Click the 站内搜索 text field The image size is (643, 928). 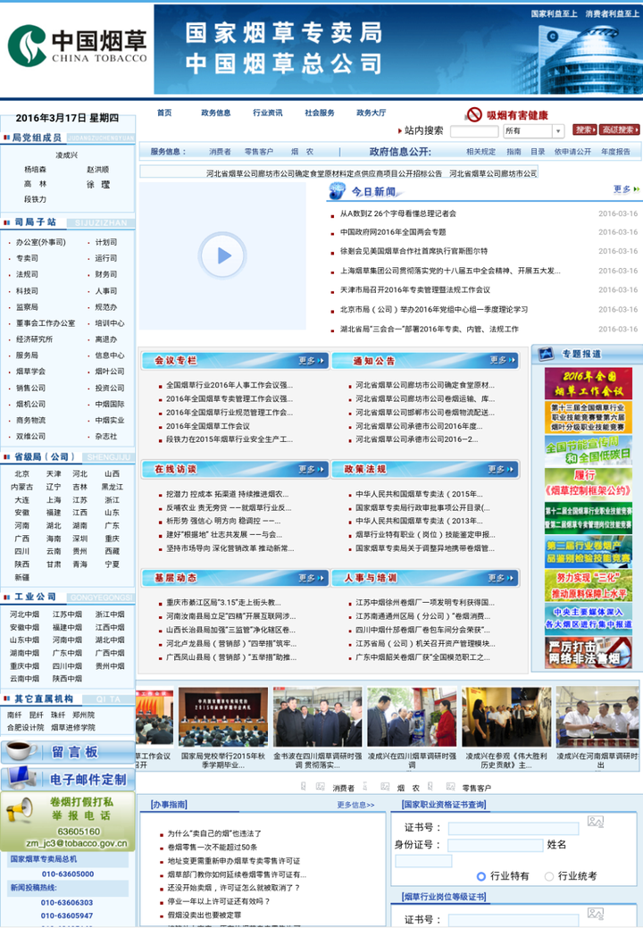pos(474,130)
